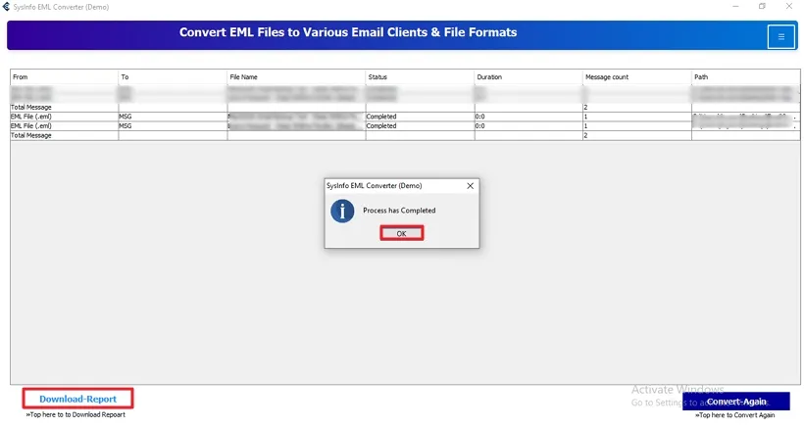Select the File Name column header
The height and width of the screenshot is (428, 804).
coord(296,76)
